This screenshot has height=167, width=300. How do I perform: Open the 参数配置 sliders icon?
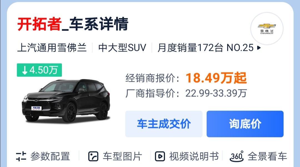tap(21, 156)
